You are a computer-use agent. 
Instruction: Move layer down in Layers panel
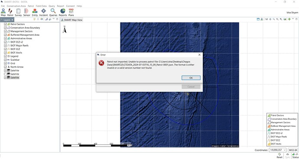coord(38,19)
